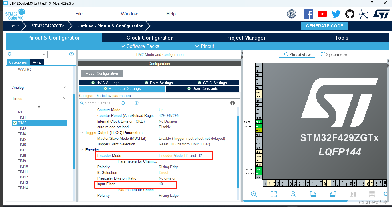
Task: Open the Twitter bird icon link
Action: (x=336, y=14)
